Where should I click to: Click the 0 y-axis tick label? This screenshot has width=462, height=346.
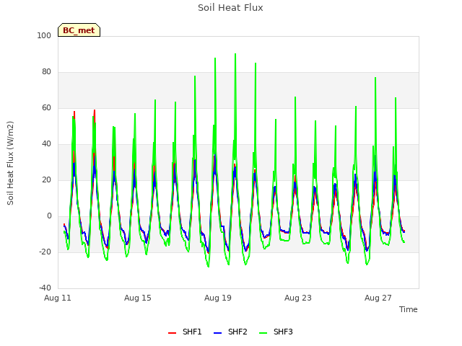(x=49, y=216)
